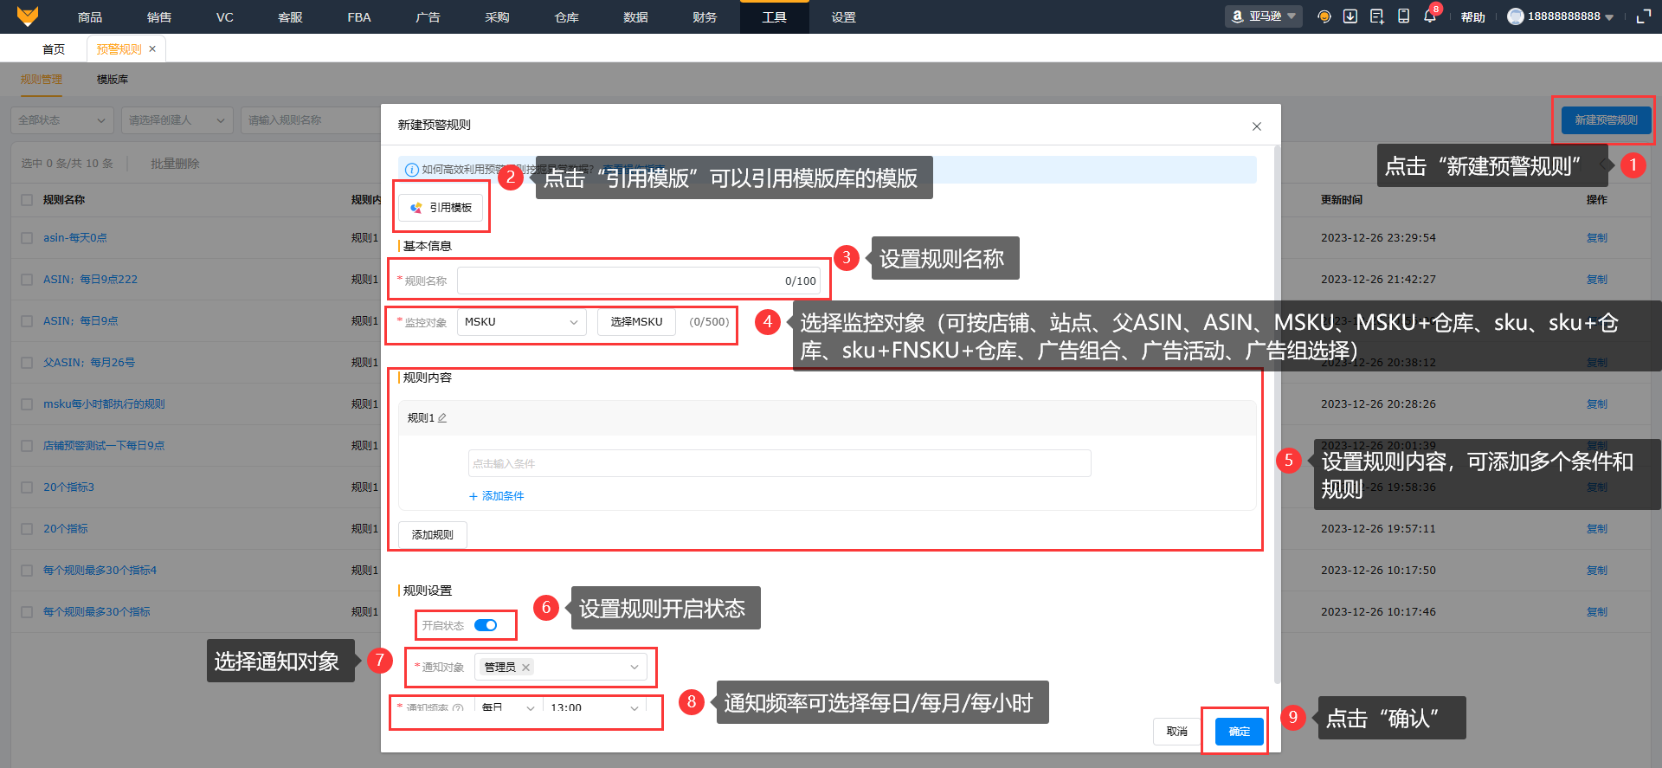Click the 添加规则 button
The image size is (1662, 768).
[x=433, y=535]
